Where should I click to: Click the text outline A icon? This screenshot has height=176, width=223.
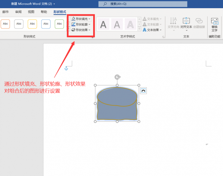145,24
